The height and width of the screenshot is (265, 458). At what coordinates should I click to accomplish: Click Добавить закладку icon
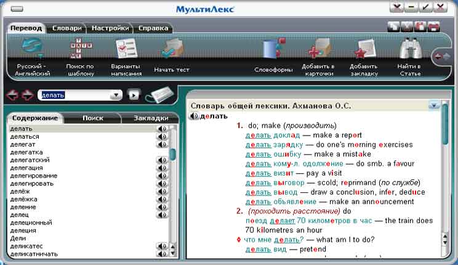tap(364, 48)
